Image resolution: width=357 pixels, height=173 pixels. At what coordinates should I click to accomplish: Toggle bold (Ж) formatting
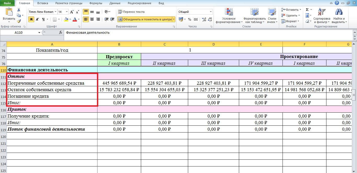pos(31,19)
